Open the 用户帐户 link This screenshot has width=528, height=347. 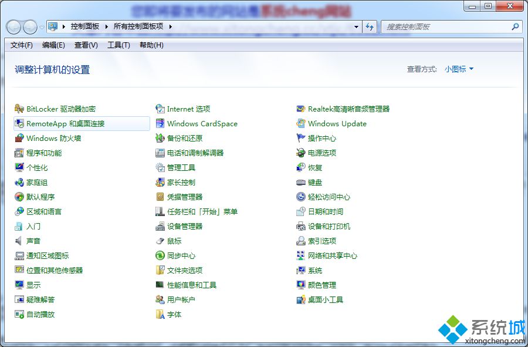click(181, 300)
